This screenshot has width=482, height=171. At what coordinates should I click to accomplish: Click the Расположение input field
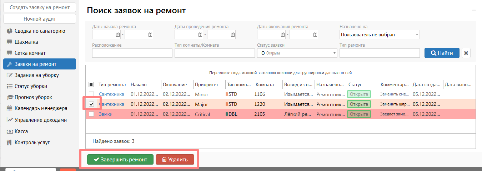click(x=132, y=53)
